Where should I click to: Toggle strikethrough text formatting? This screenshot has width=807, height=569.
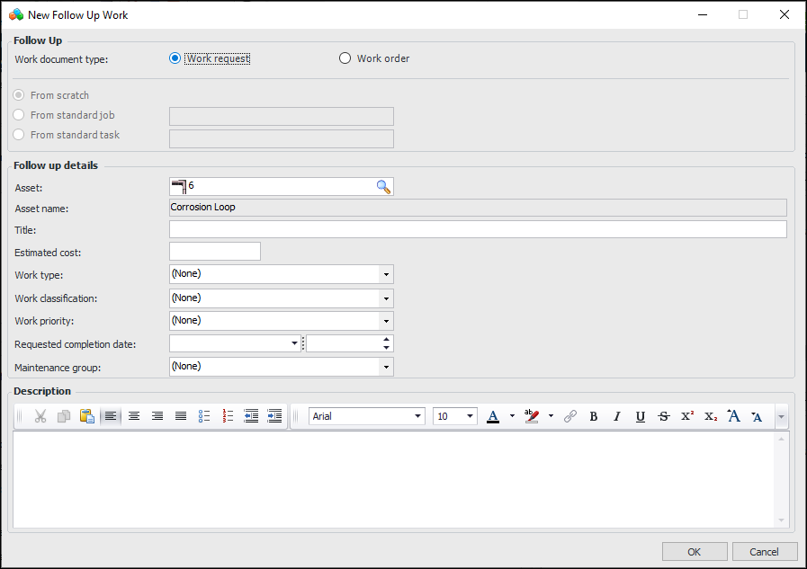click(x=663, y=416)
